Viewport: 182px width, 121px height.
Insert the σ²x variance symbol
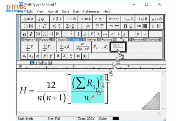coord(38,56)
